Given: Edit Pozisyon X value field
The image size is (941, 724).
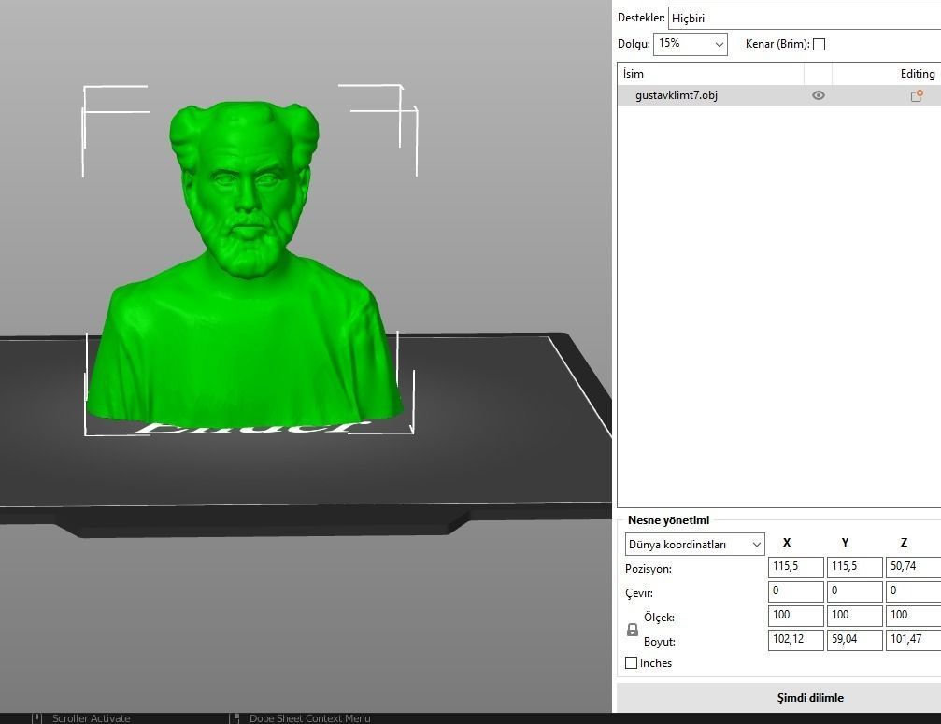Looking at the screenshot, I should [796, 567].
